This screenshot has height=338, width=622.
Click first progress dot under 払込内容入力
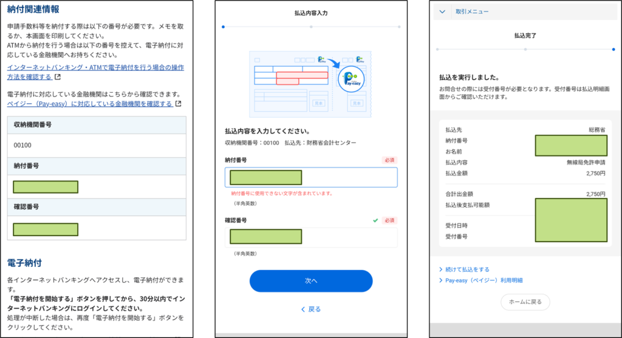[x=223, y=27]
